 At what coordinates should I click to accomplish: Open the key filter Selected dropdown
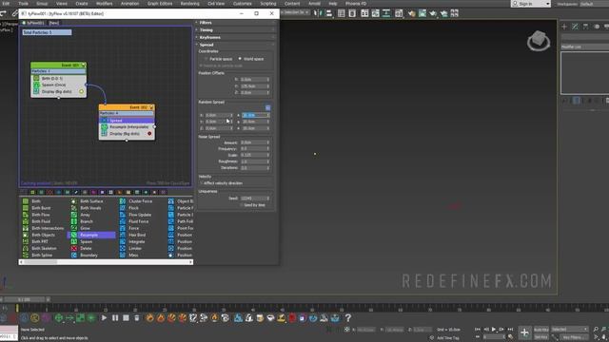(570, 330)
